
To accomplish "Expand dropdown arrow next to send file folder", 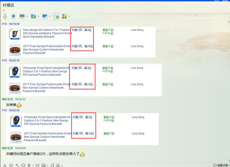I will tap(38, 16).
